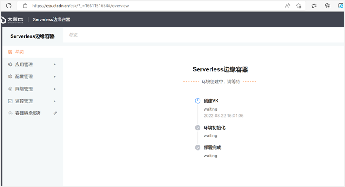Click the 总览 grid icon in sidebar

pos(10,52)
